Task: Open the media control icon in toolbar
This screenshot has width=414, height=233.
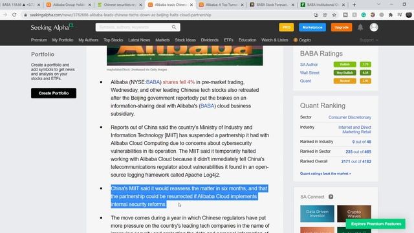Action: click(400, 15)
